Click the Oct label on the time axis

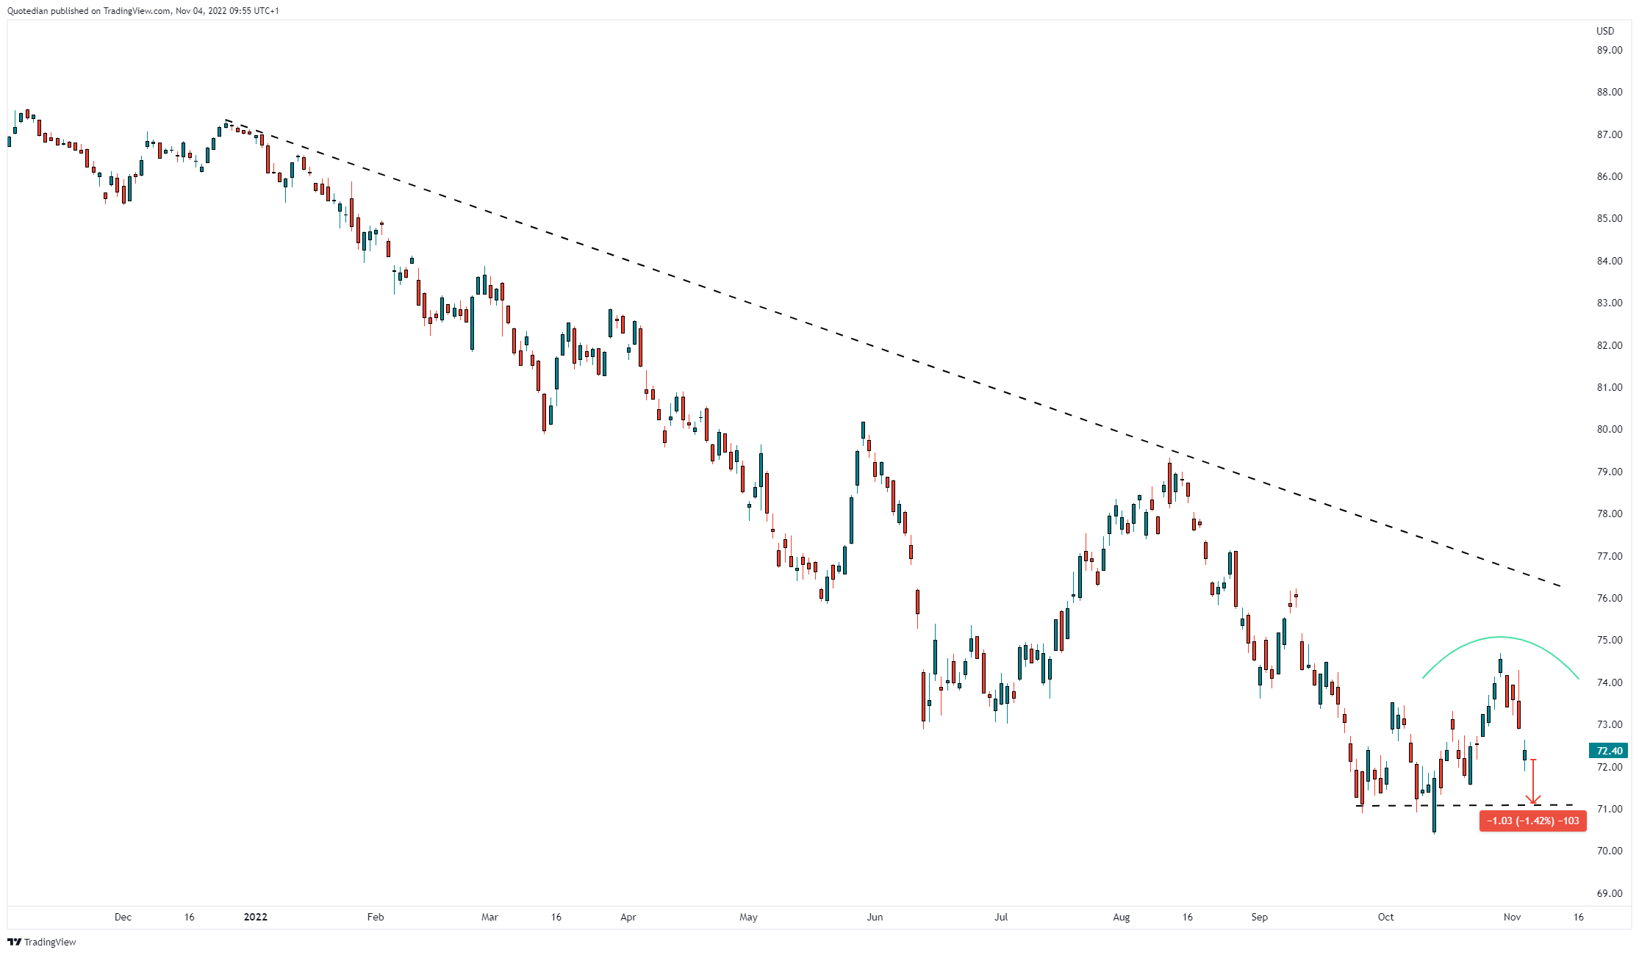(x=1386, y=917)
